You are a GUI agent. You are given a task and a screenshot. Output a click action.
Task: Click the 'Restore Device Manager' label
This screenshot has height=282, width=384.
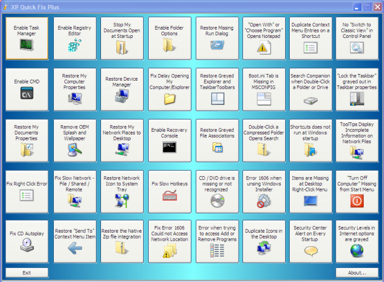(122, 82)
